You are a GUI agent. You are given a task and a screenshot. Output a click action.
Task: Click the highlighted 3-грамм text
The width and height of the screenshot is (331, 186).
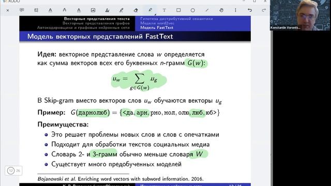click(x=104, y=154)
